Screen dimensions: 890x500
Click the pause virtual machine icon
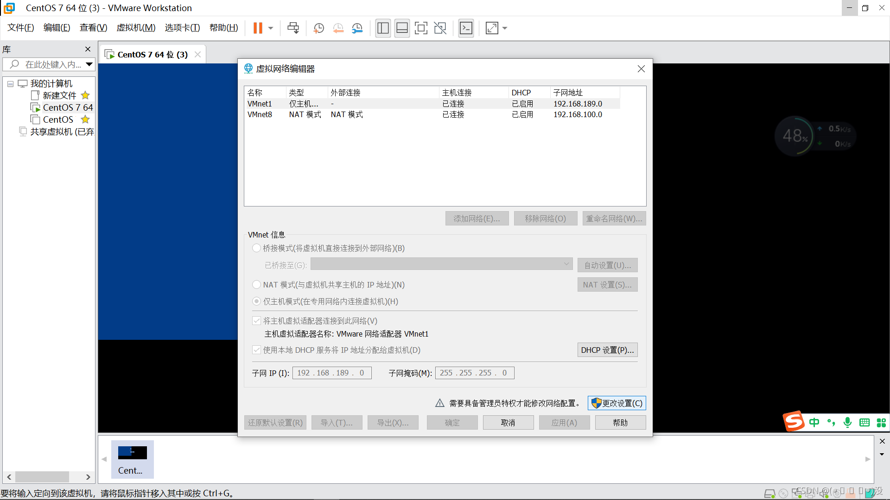coord(258,28)
